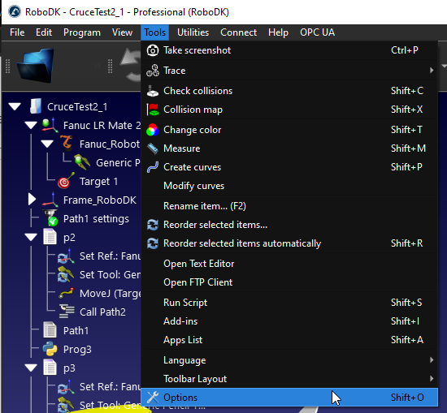Open the Program menu
This screenshot has height=413, width=447.
(82, 32)
